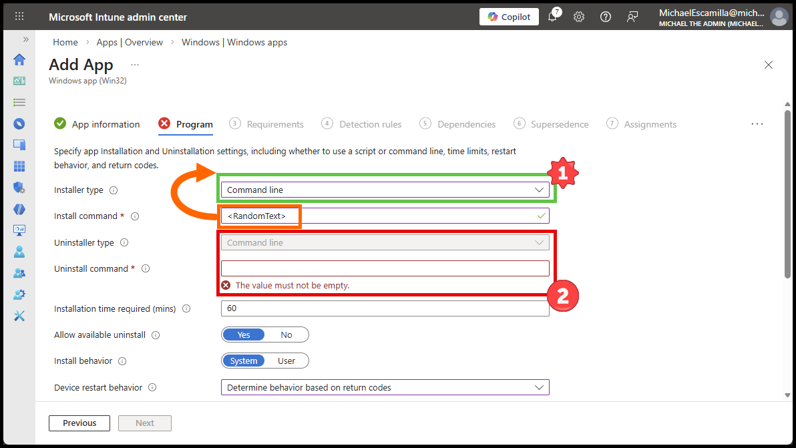The height and width of the screenshot is (448, 796).
Task: Select the Users icon in the sidebar
Action: coord(19,252)
